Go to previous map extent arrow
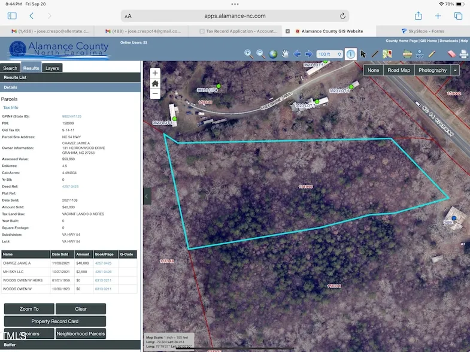Image resolution: width=470 pixels, height=352 pixels. [x=297, y=54]
